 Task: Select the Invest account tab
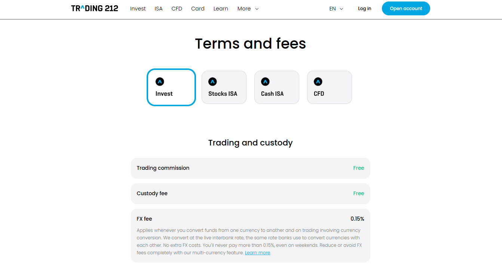[x=171, y=88]
